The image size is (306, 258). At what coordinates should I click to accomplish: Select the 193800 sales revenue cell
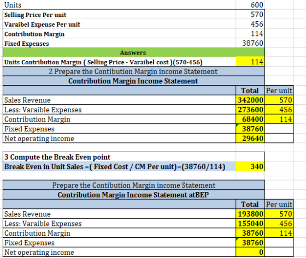click(250, 214)
